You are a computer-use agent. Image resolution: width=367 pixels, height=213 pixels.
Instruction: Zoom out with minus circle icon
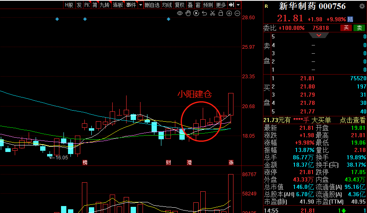coord(237,14)
